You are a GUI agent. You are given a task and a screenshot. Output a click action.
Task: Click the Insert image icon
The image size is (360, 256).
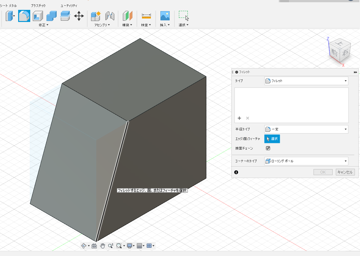(x=165, y=16)
